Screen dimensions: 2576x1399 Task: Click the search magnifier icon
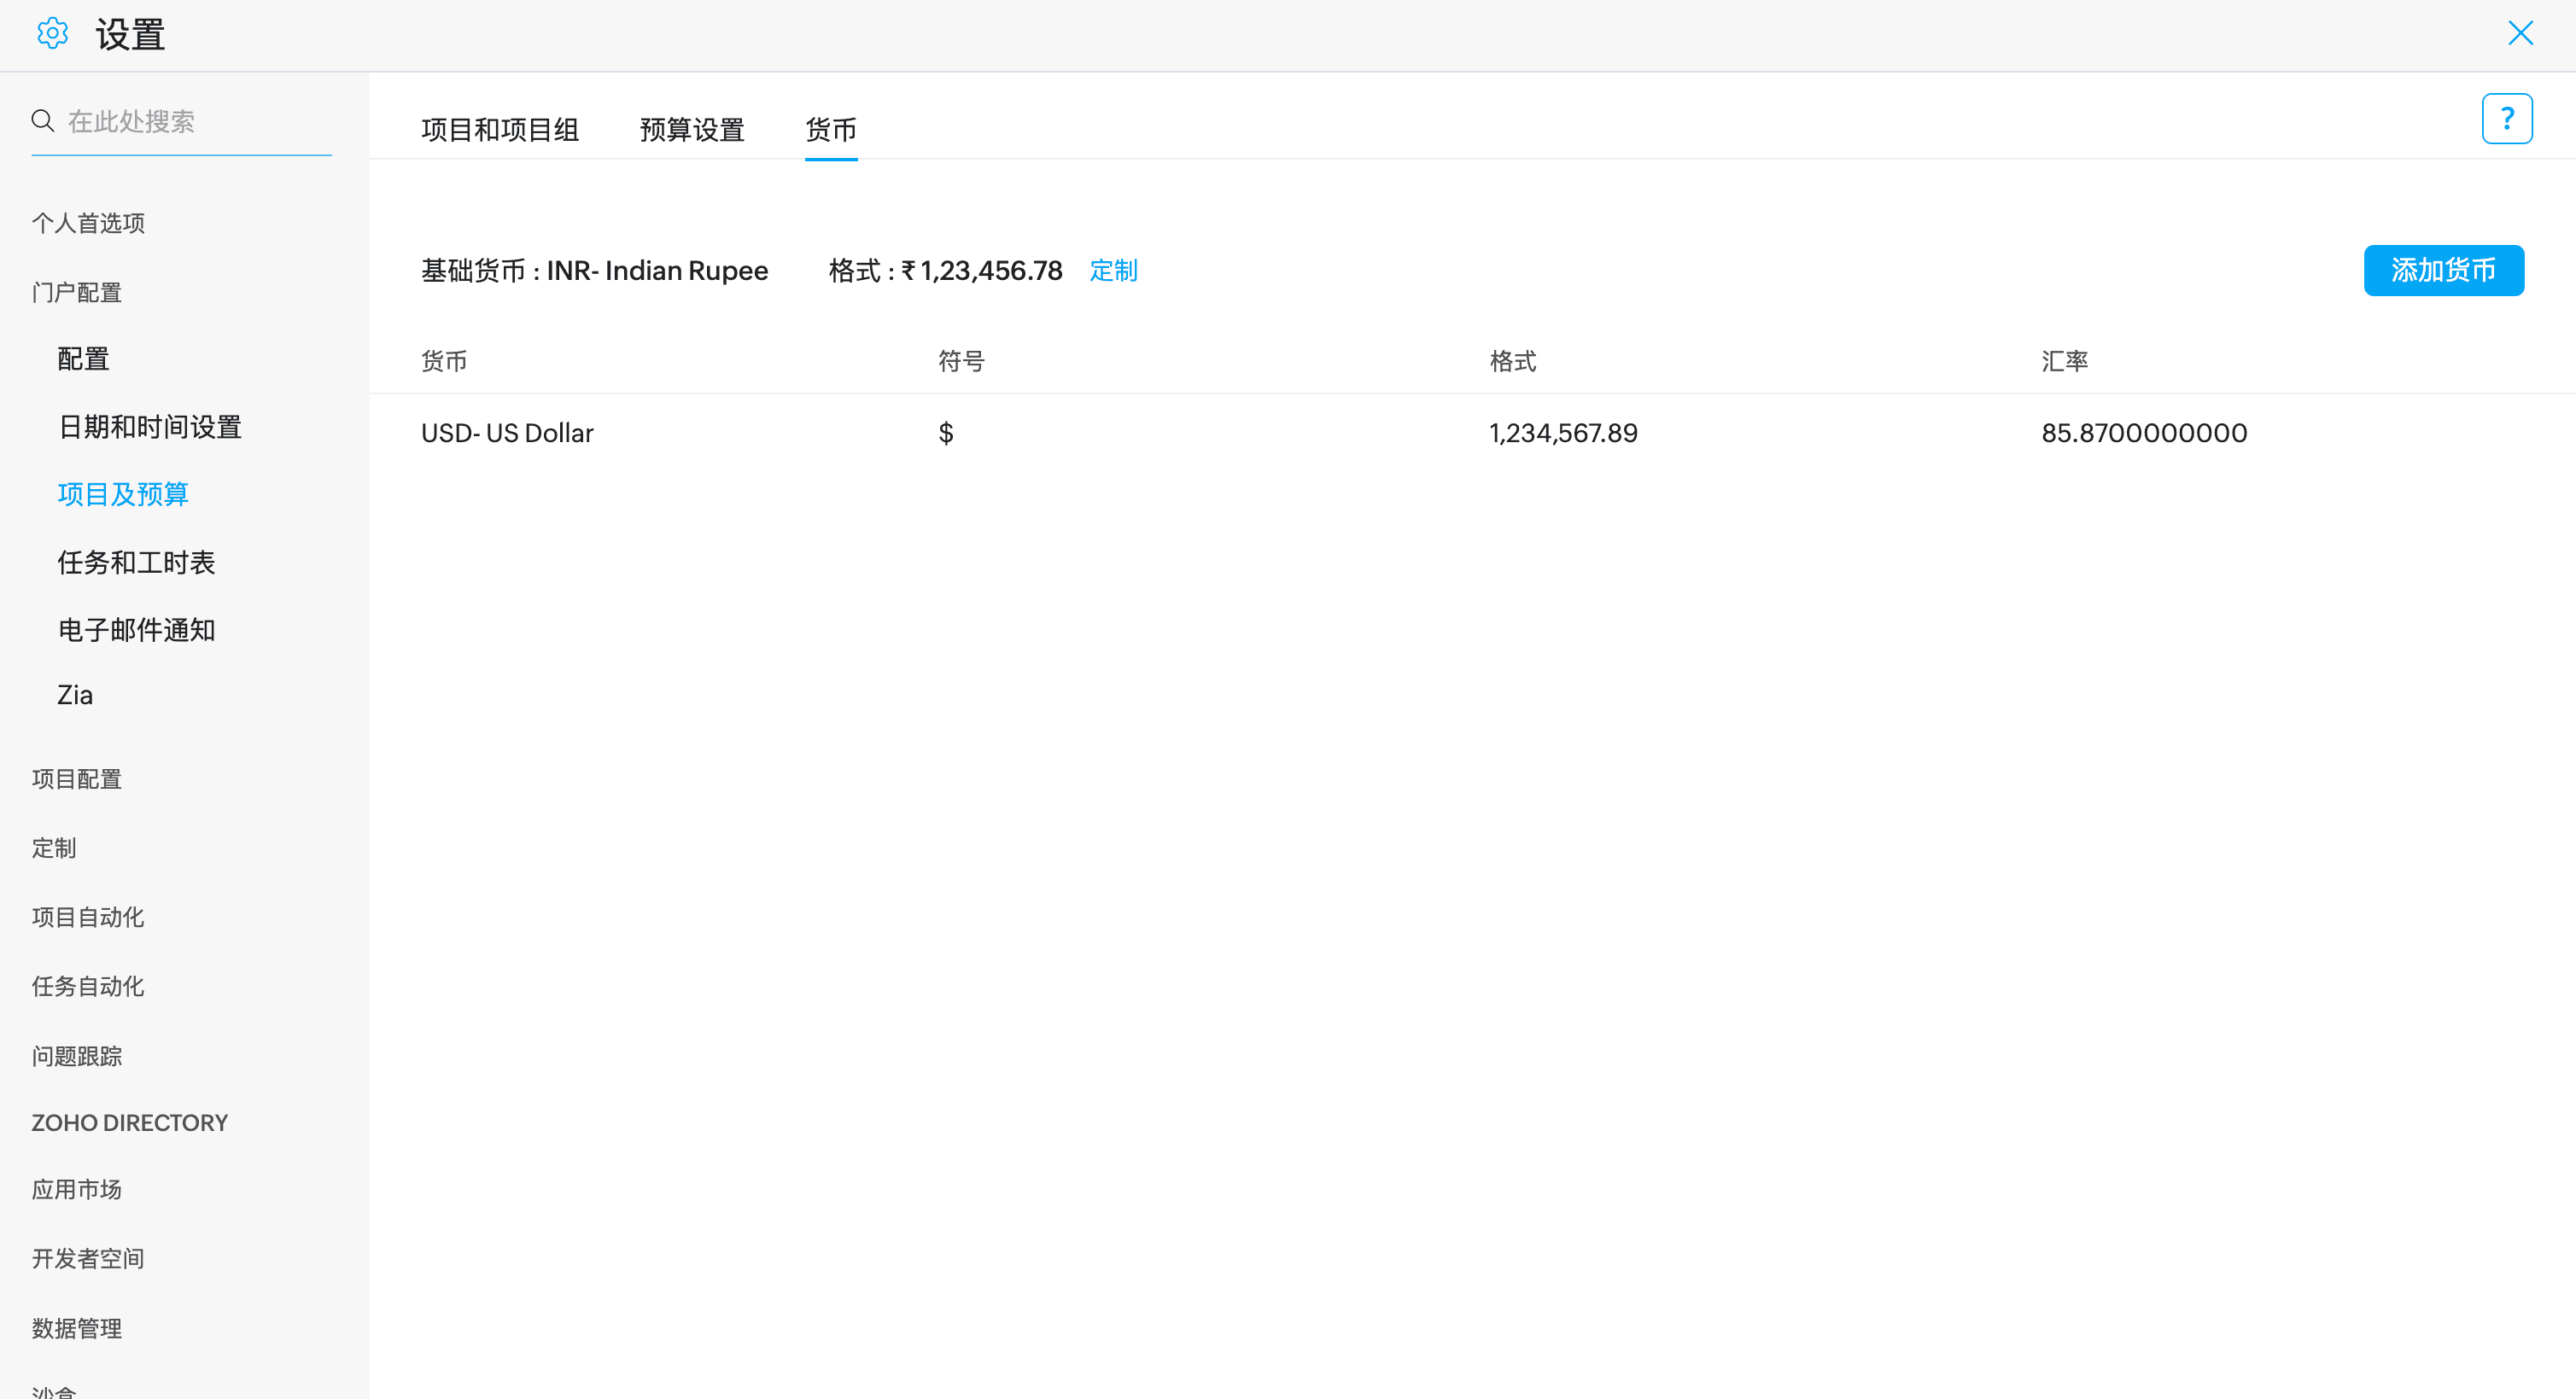(x=42, y=121)
